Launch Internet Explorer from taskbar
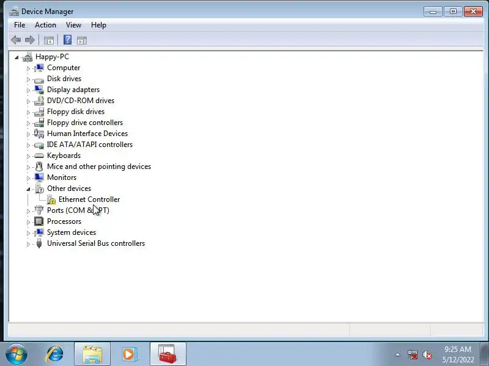 pyautogui.click(x=54, y=354)
